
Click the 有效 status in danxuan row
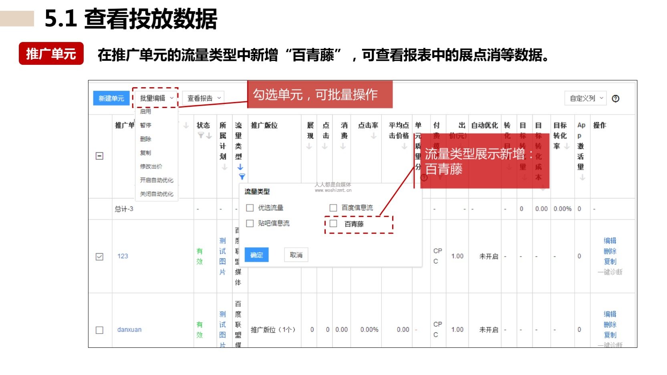199,330
